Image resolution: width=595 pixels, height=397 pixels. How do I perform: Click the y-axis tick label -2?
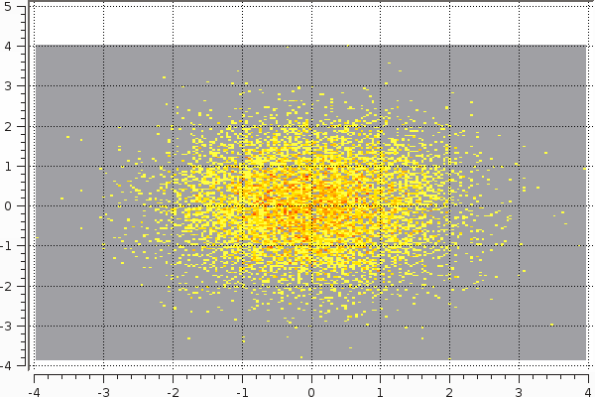pyautogui.click(x=19, y=286)
